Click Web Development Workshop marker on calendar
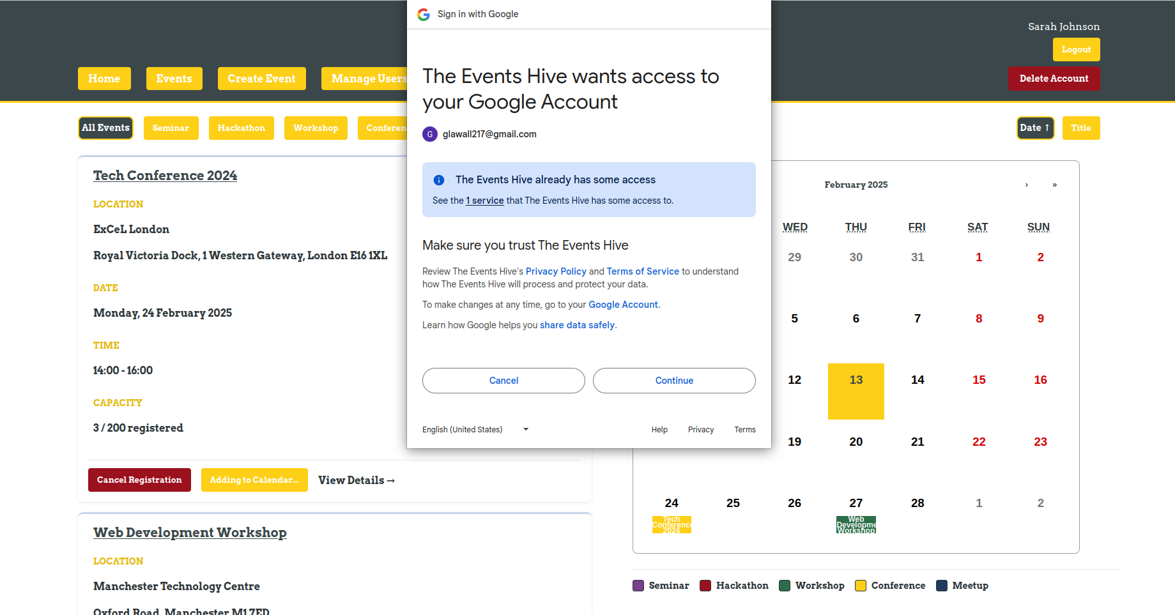This screenshot has height=615, width=1175. point(856,525)
